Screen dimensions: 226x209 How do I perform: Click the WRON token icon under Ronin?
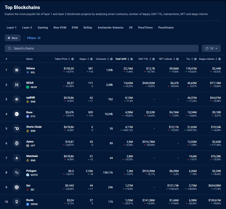click(28, 204)
